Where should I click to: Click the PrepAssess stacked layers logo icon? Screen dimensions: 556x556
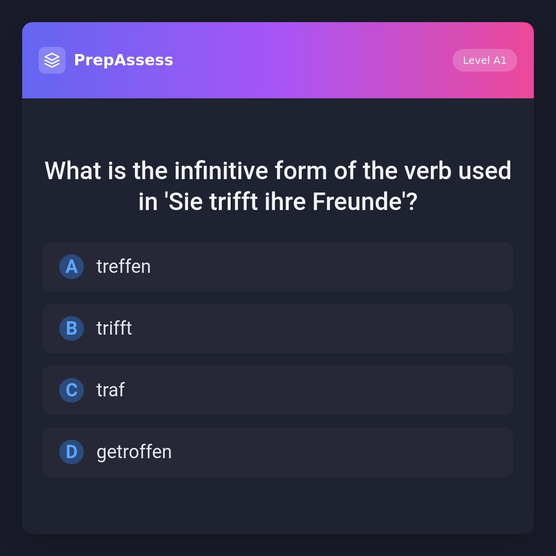click(52, 60)
